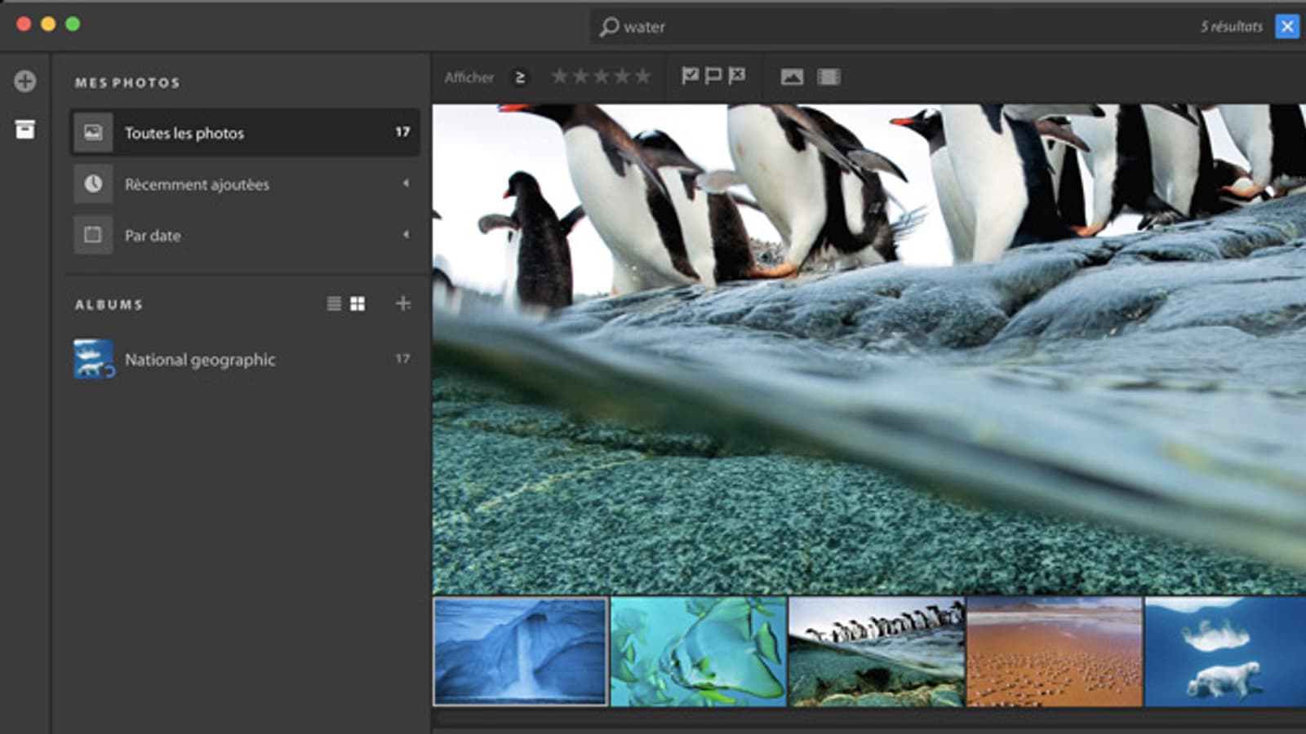
Task: Show albums as grid tiles
Action: [x=358, y=303]
